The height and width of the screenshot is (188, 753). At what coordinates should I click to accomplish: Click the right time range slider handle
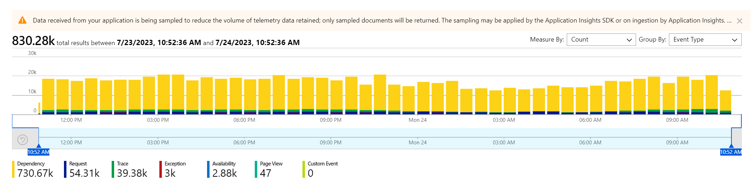pos(731,146)
